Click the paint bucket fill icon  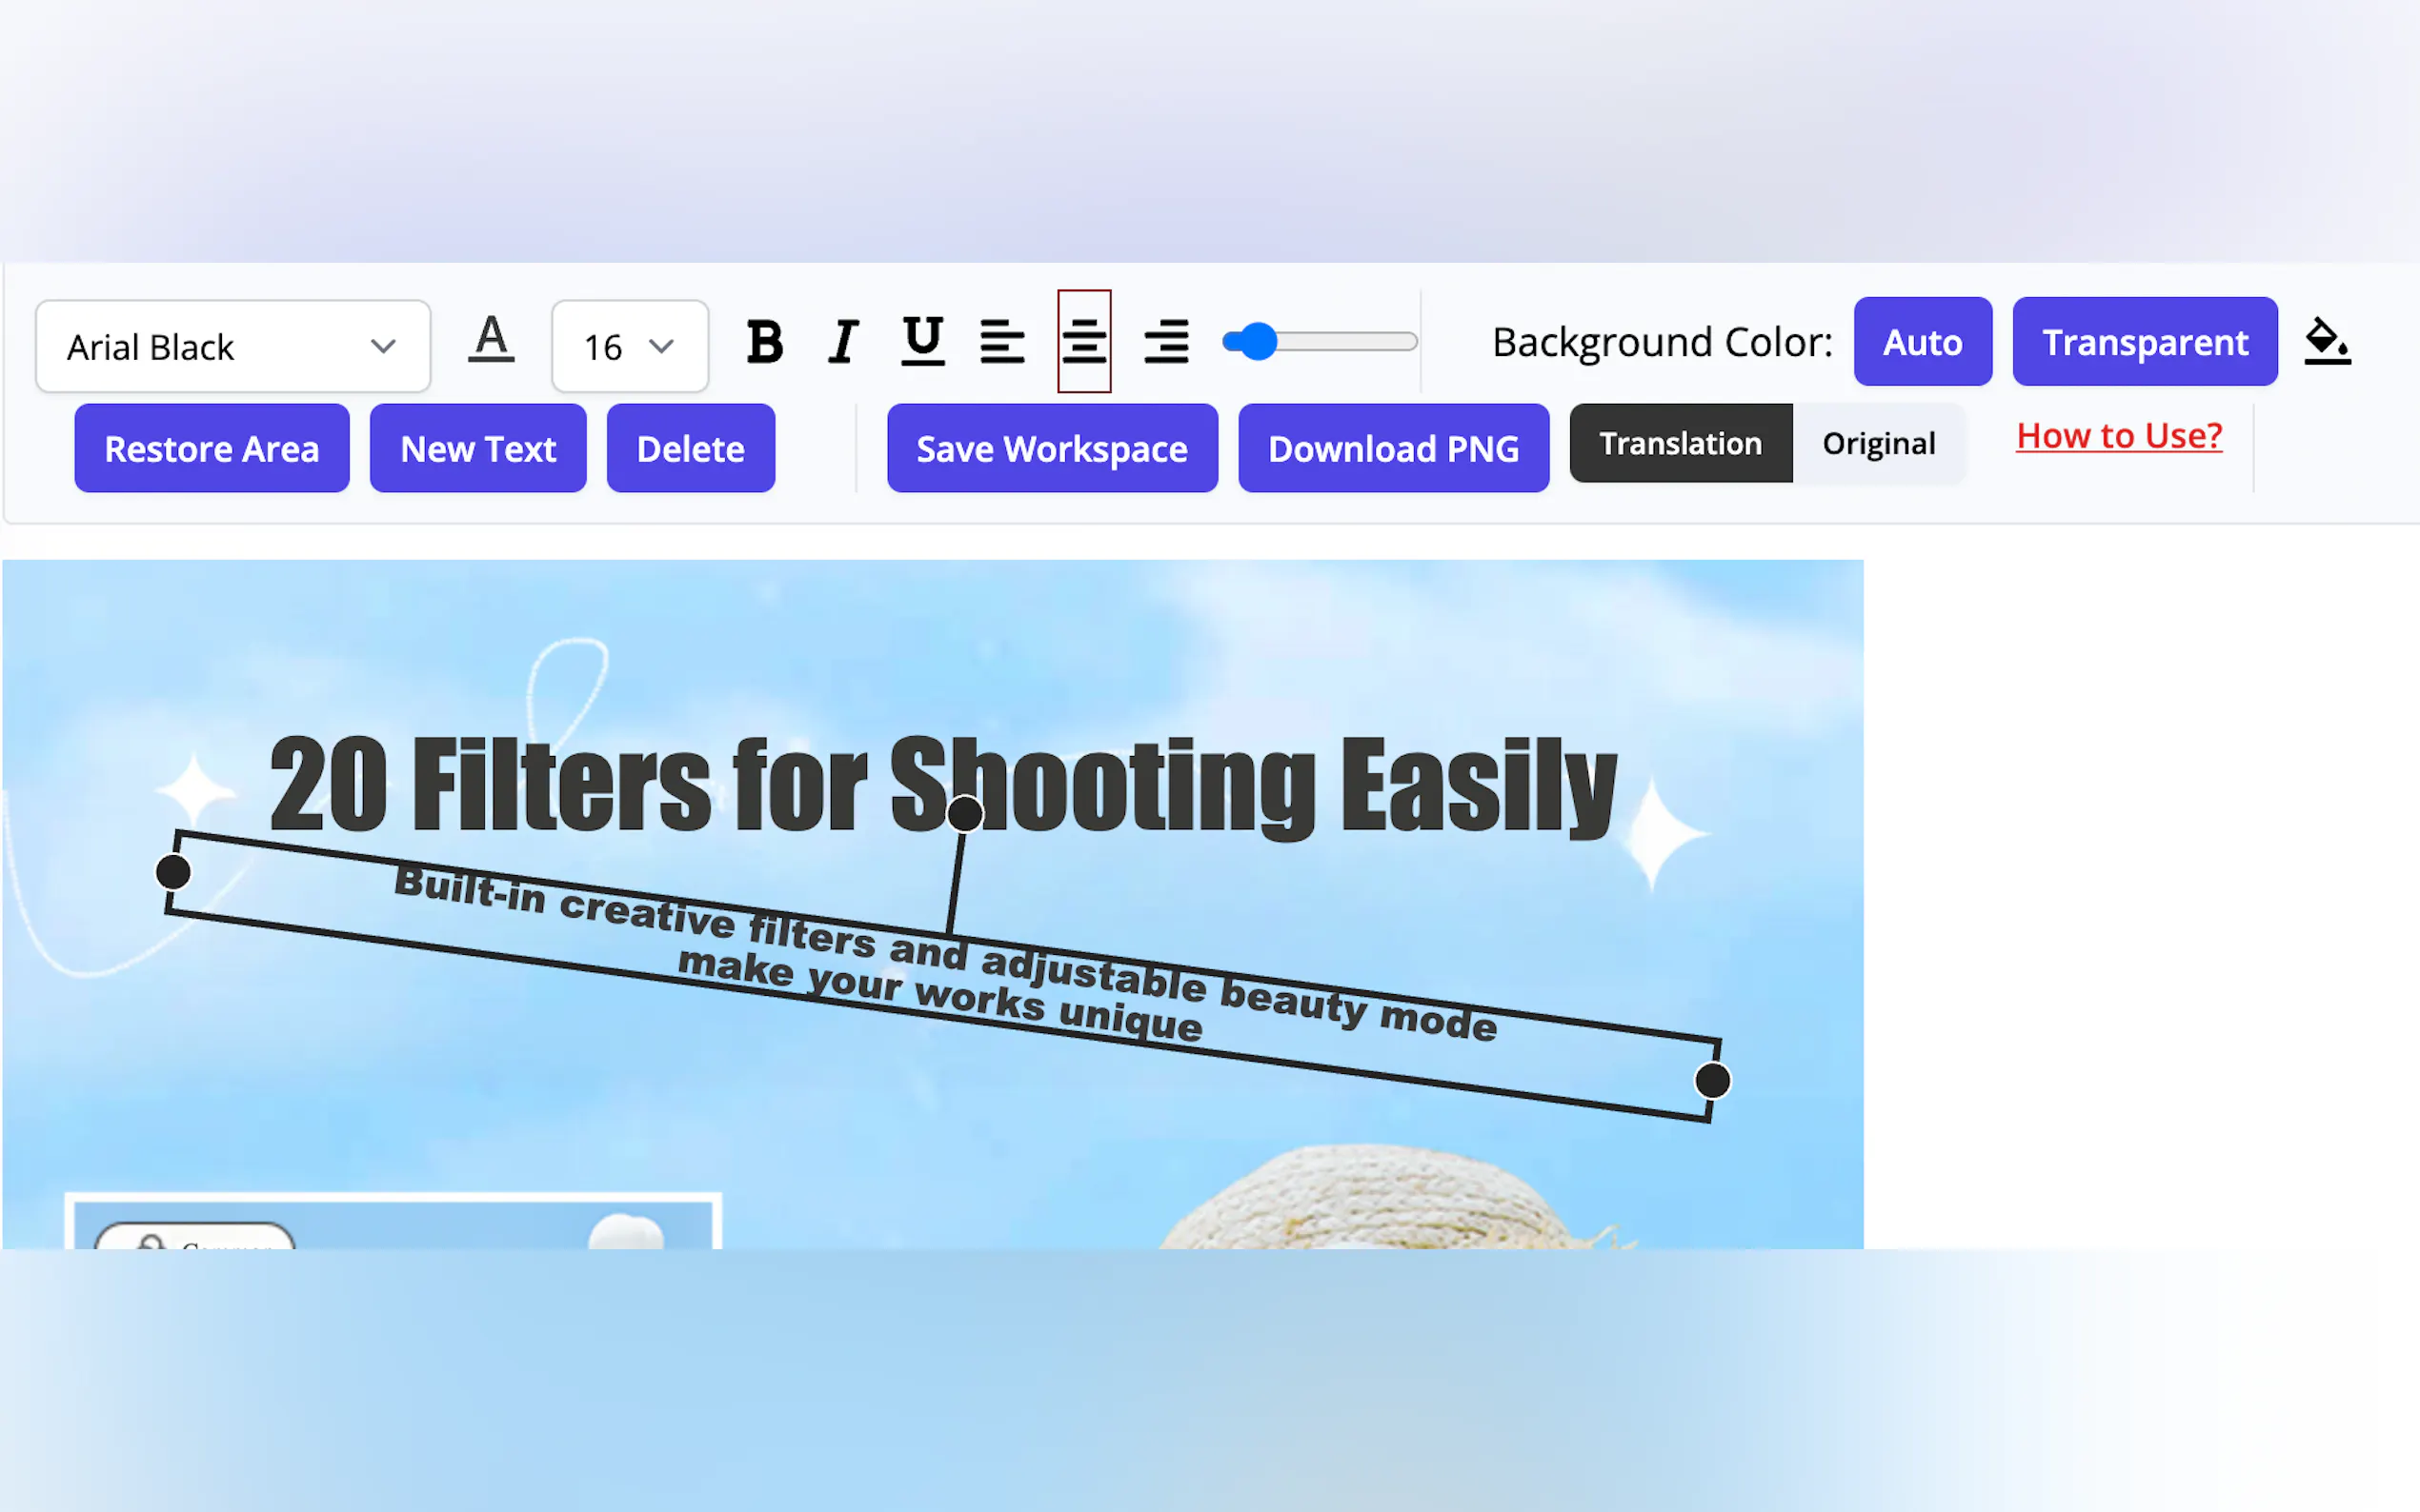pyautogui.click(x=2326, y=342)
